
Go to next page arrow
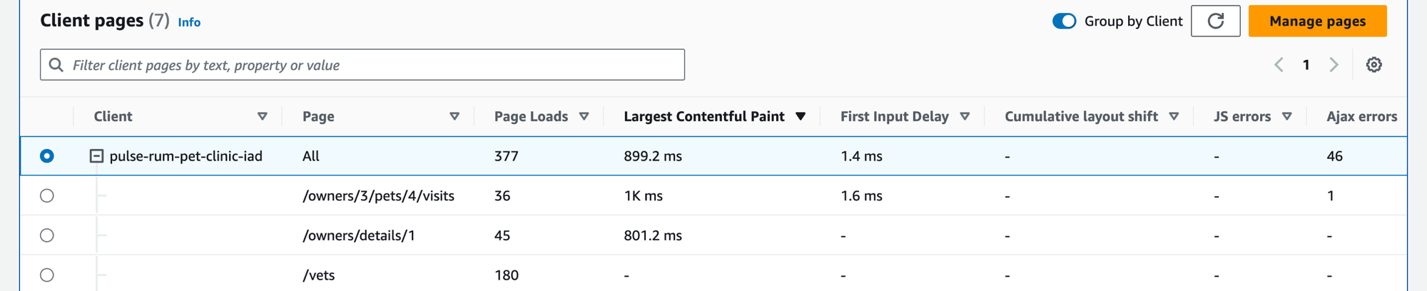tap(1334, 65)
